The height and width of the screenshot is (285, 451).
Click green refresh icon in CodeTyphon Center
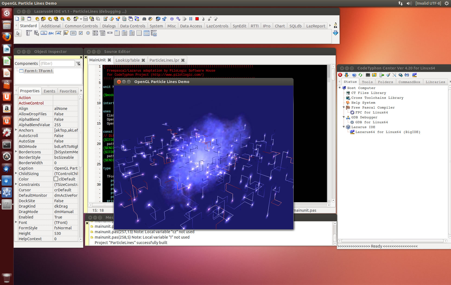click(x=360, y=75)
